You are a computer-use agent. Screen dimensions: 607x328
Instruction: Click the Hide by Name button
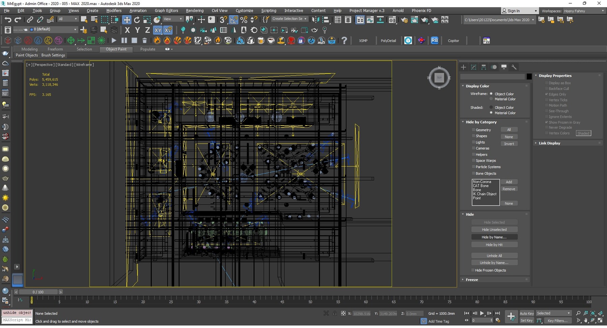point(494,237)
